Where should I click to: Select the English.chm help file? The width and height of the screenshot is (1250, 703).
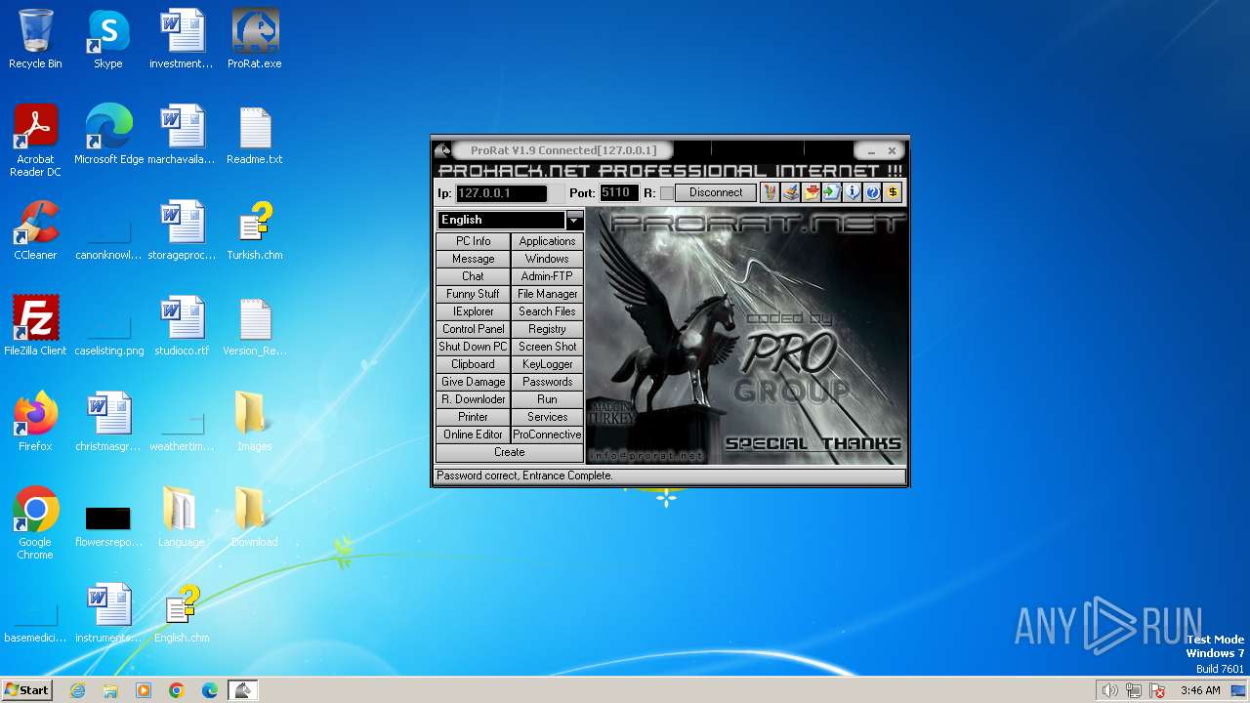click(x=182, y=614)
